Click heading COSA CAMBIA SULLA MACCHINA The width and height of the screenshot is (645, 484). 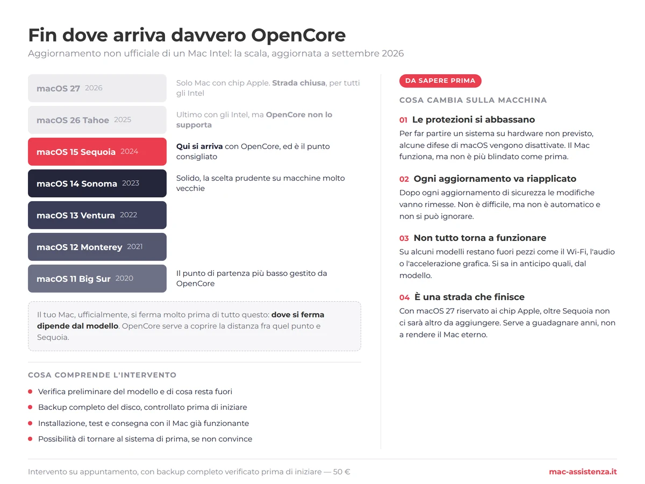(x=473, y=100)
